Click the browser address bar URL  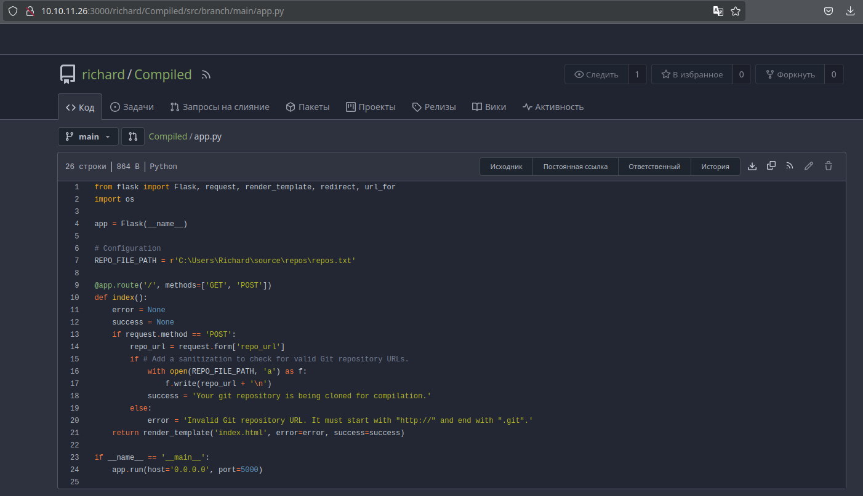point(163,11)
